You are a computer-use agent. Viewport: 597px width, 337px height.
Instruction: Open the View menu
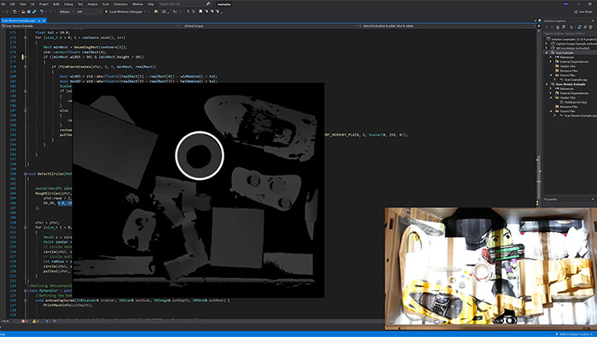(x=23, y=4)
